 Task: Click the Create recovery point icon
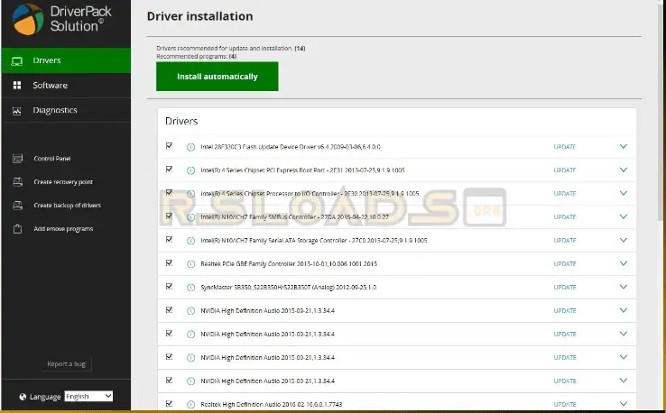coord(17,182)
